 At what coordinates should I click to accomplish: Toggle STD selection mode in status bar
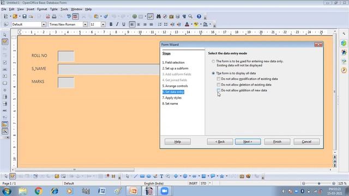[x=203, y=183]
